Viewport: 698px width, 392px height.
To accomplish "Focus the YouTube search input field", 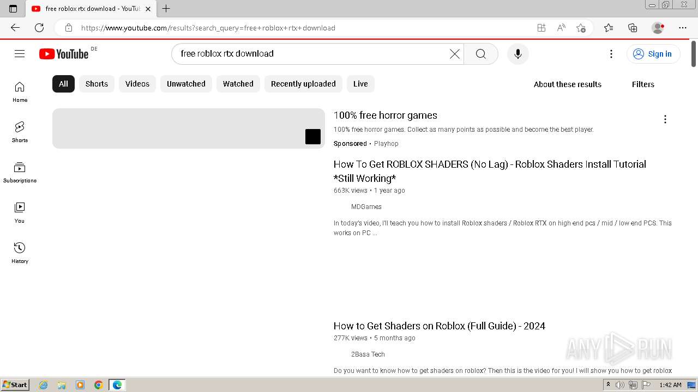I will pos(311,53).
